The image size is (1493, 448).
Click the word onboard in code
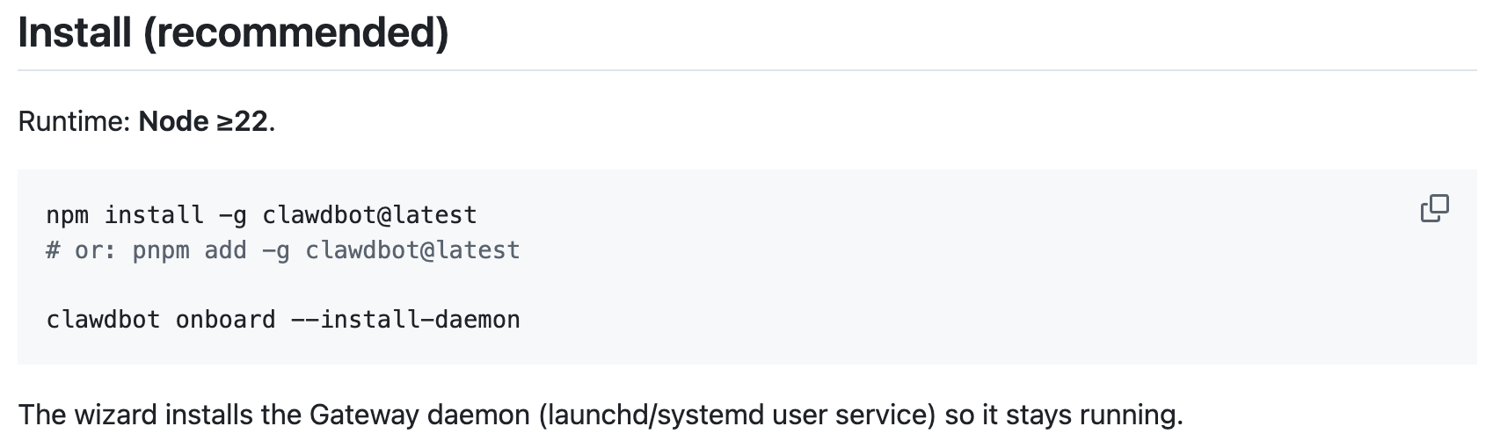tap(225, 319)
